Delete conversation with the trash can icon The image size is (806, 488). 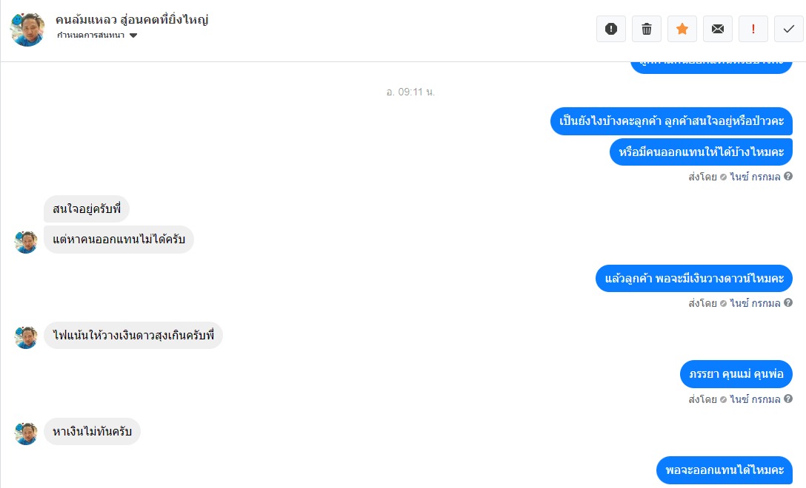[647, 29]
